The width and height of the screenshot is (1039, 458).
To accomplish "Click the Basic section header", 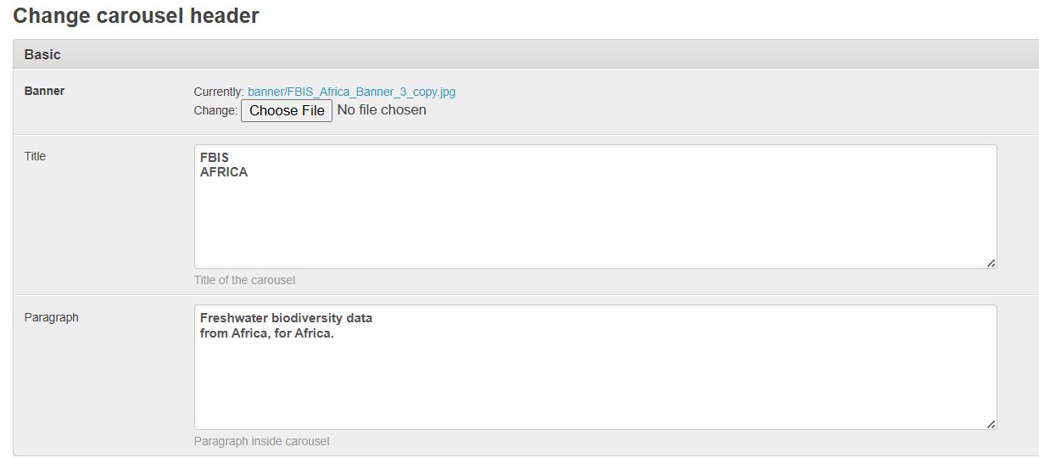I will click(42, 54).
